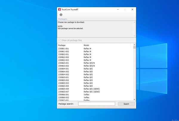Select package 230865-003

tap(95, 83)
